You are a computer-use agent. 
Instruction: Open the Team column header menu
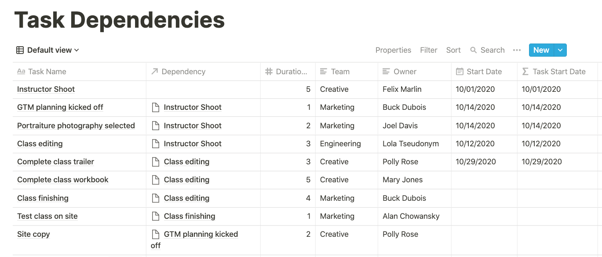tap(340, 72)
